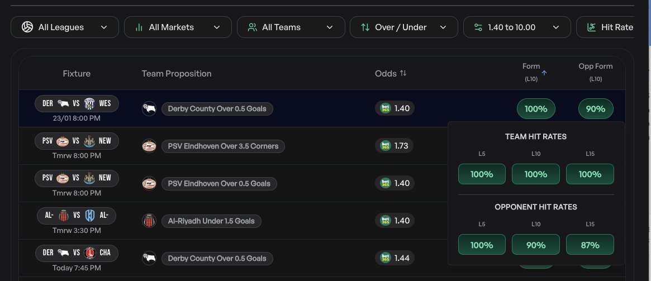651x281 pixels.
Task: Click the bet365 odds 1.44 chip
Action: pyautogui.click(x=395, y=258)
